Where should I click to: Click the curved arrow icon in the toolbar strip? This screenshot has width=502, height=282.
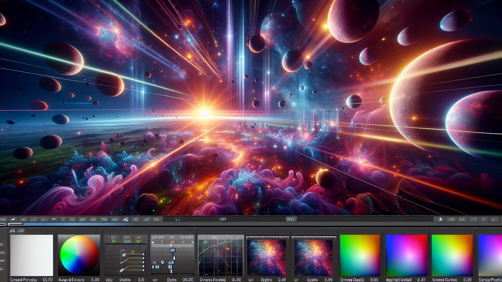point(125,219)
